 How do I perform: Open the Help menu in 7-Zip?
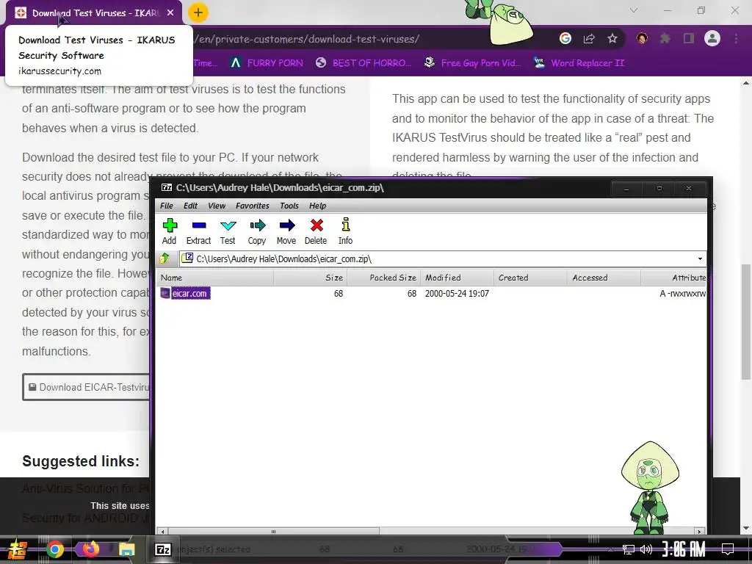[317, 206]
